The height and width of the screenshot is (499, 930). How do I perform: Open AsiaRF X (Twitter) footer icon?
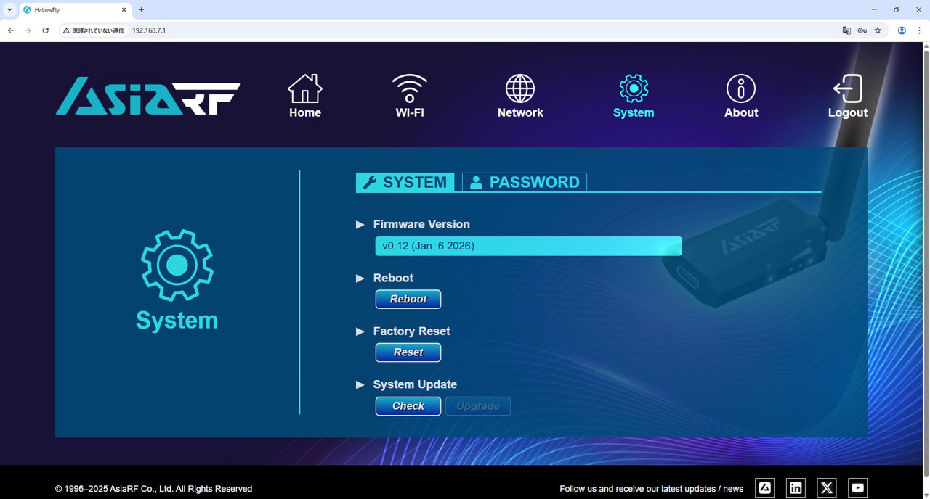click(x=827, y=488)
